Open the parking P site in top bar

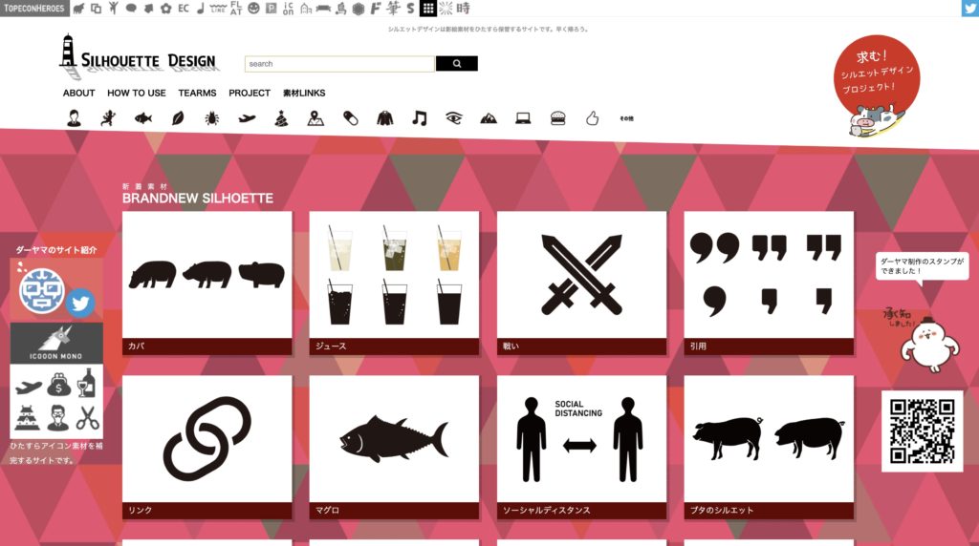tap(271, 8)
